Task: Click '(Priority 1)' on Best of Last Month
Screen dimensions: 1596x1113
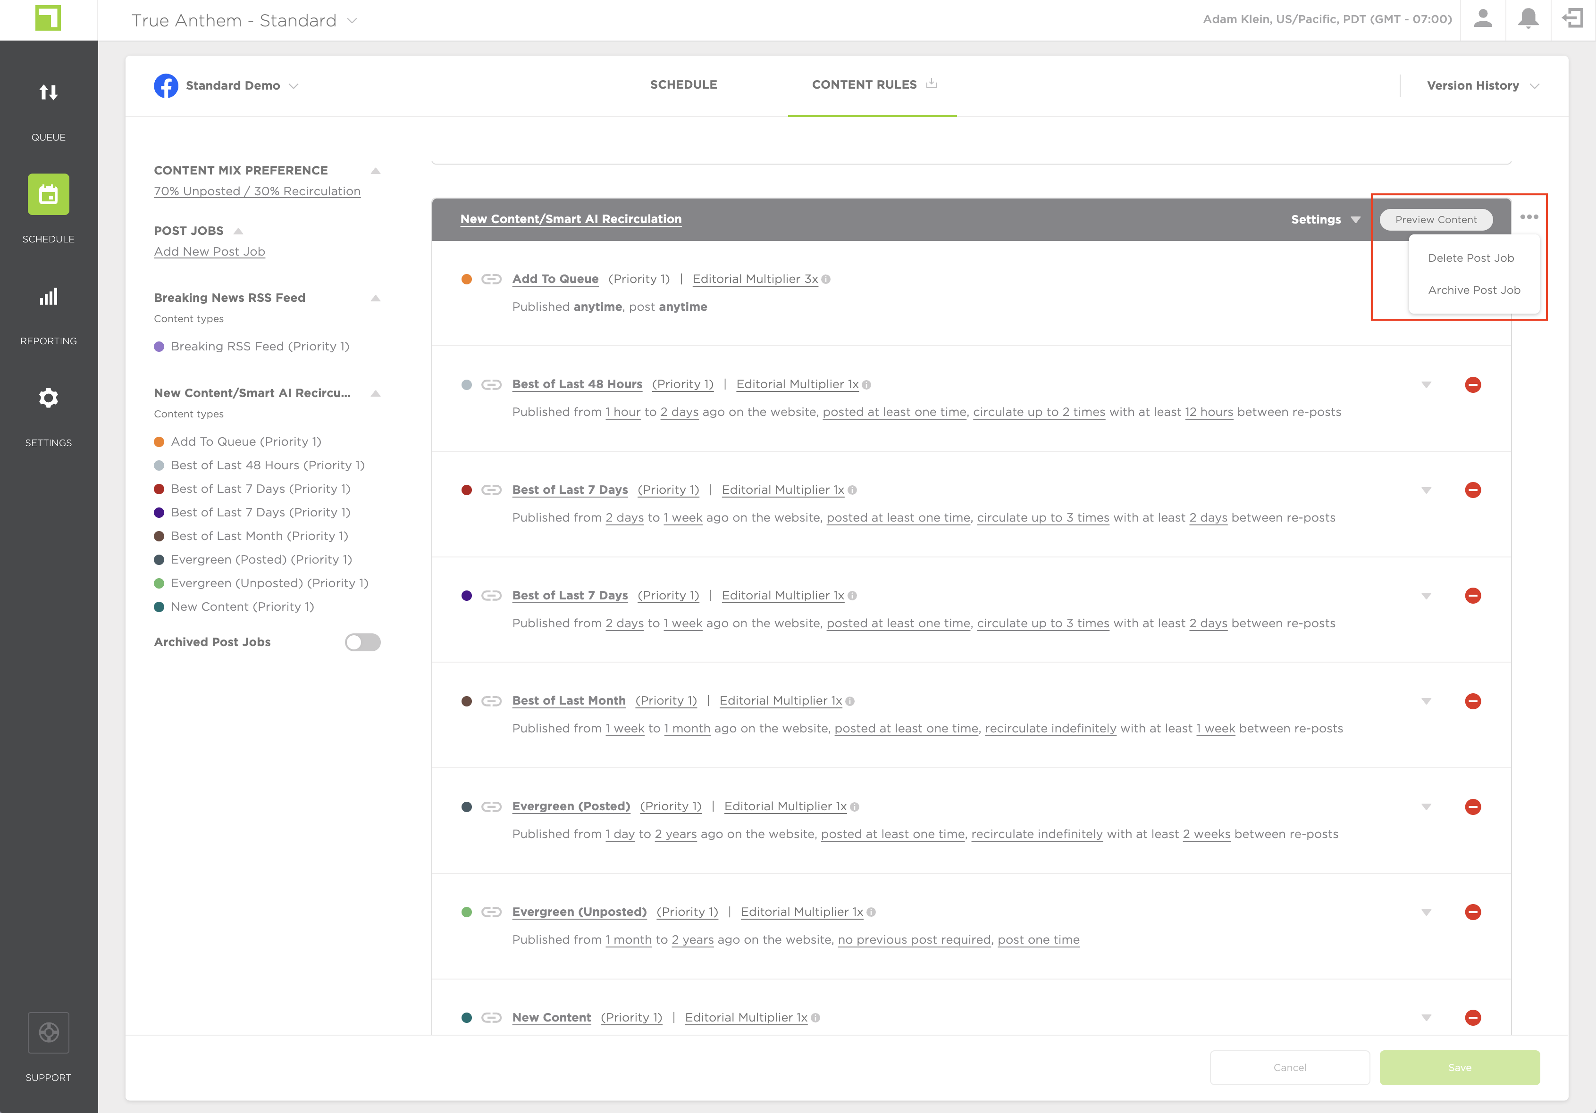Action: pos(666,701)
